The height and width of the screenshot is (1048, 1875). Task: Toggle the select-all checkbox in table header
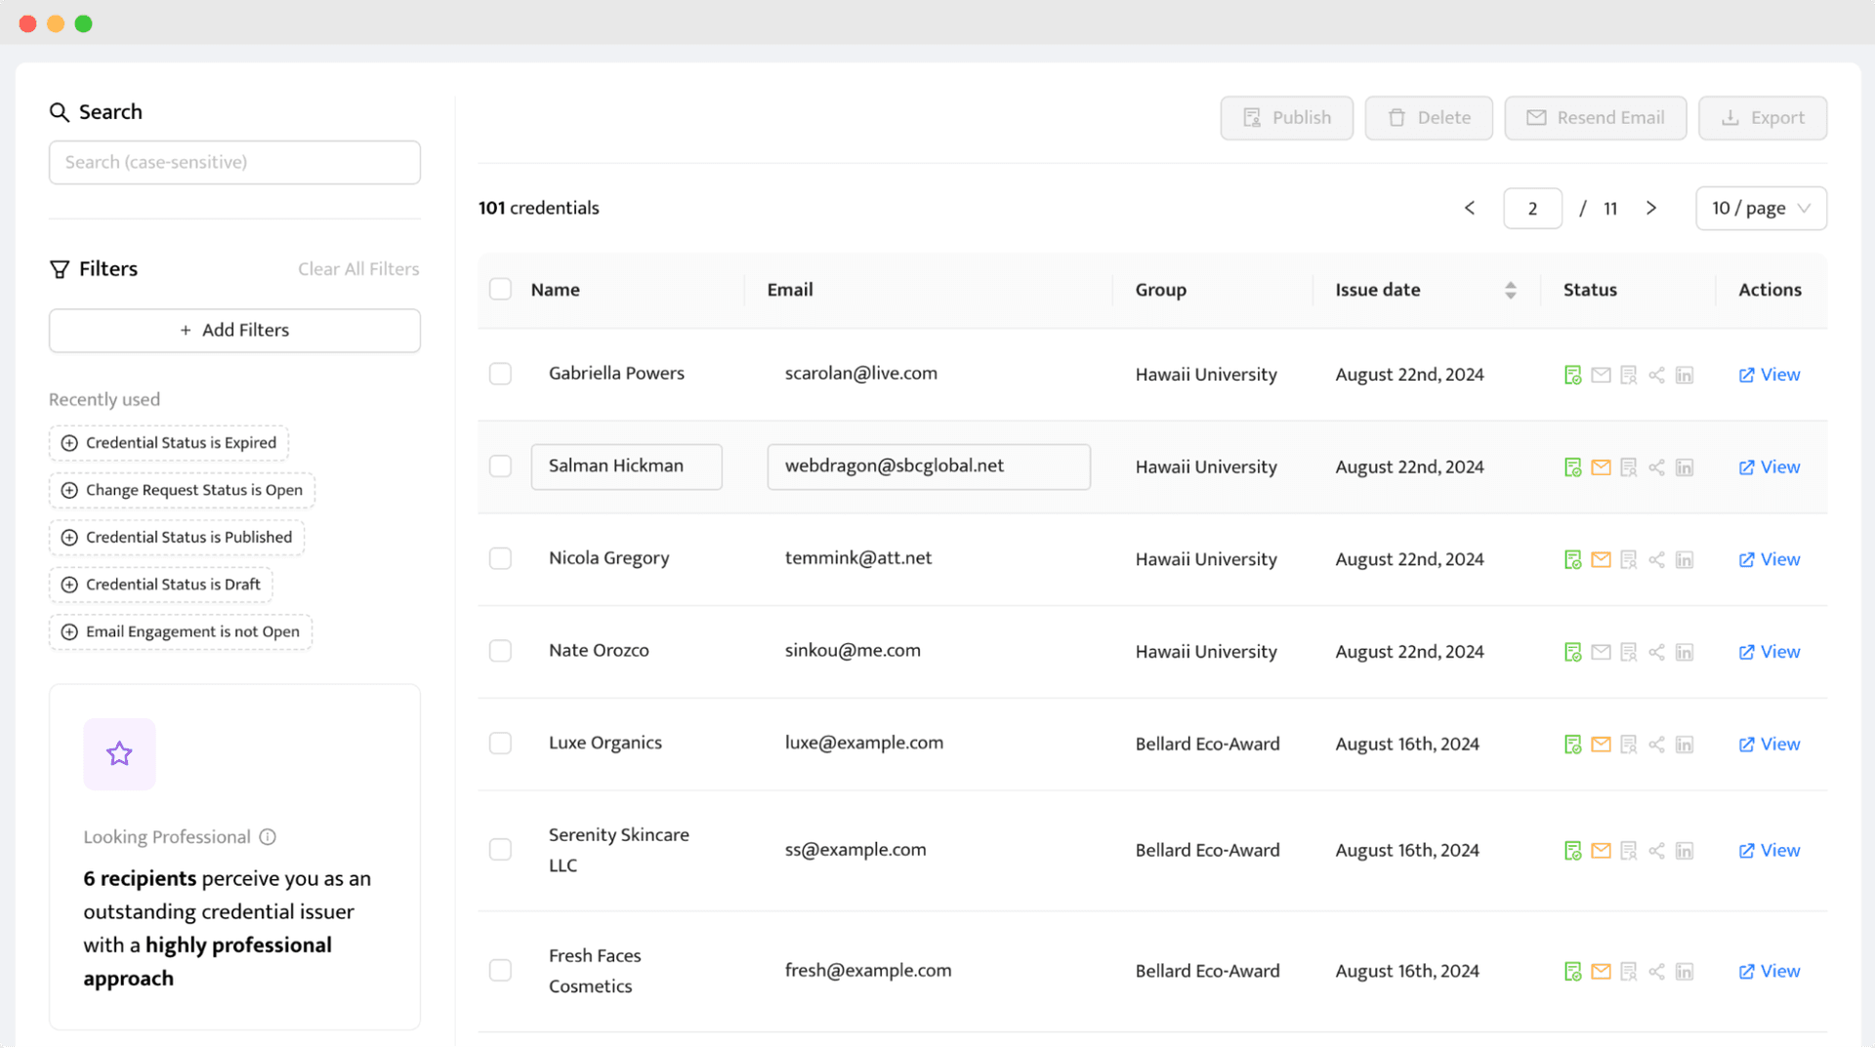[500, 289]
